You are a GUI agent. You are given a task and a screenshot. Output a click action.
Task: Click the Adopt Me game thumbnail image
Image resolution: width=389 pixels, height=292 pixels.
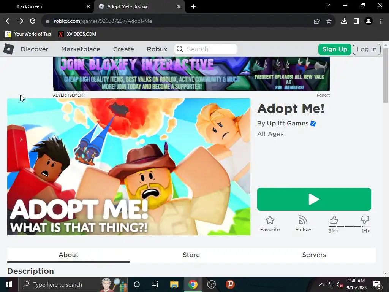[129, 167]
